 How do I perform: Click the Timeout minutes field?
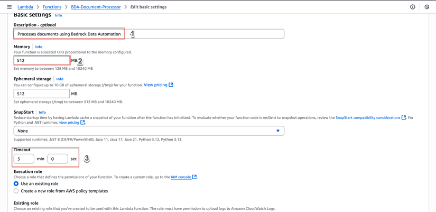(24, 159)
